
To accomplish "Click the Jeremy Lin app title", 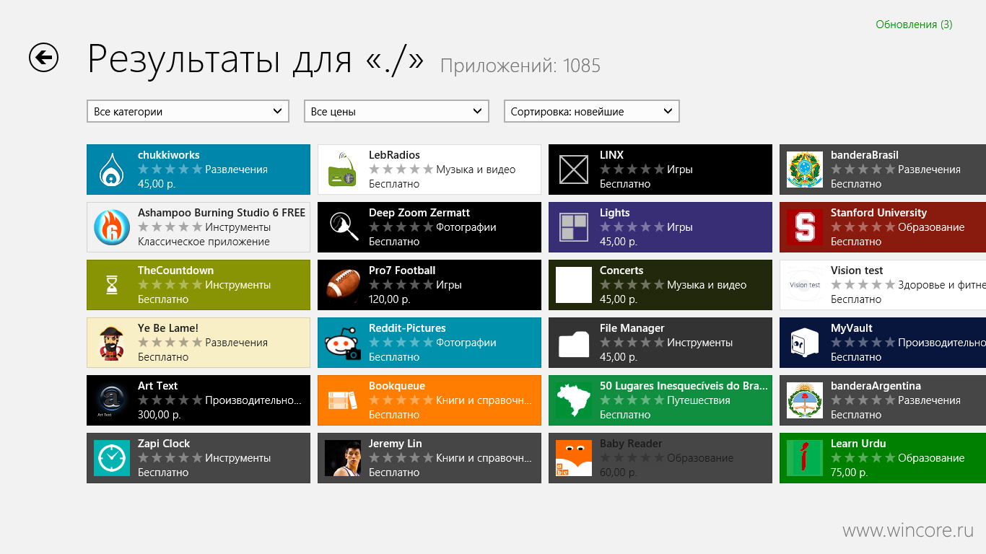I will (x=396, y=444).
